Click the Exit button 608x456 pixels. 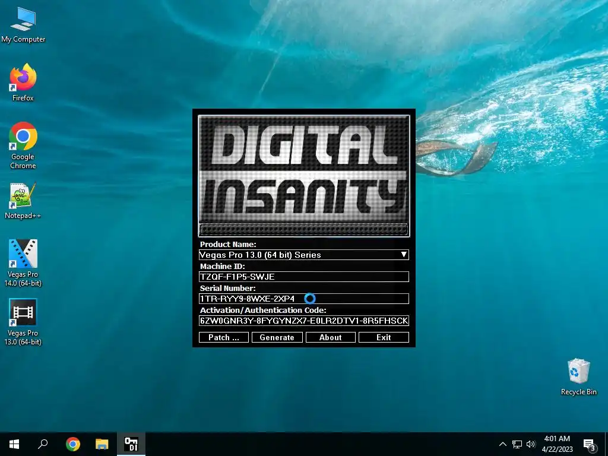click(x=384, y=337)
